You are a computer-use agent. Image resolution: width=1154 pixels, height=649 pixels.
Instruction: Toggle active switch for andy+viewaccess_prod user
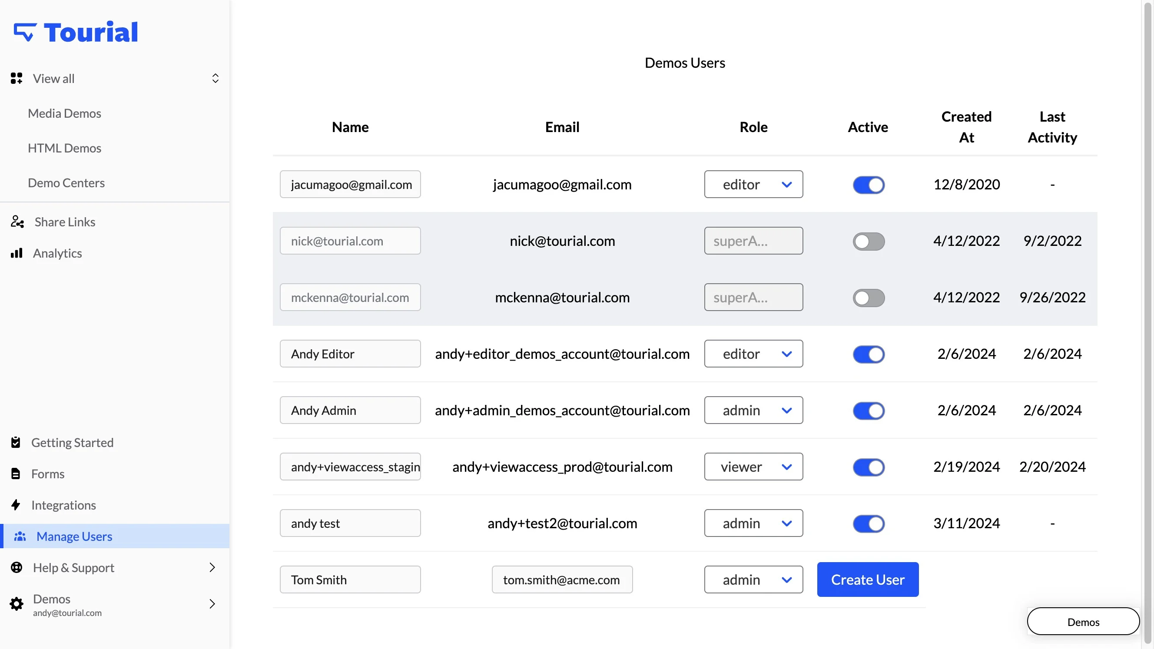[868, 467]
